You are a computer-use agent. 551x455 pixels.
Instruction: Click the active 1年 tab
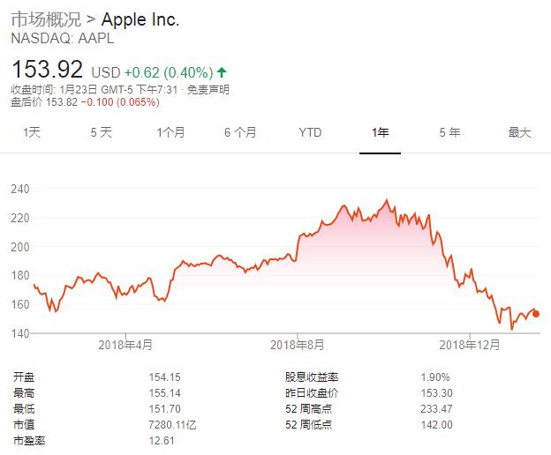380,132
